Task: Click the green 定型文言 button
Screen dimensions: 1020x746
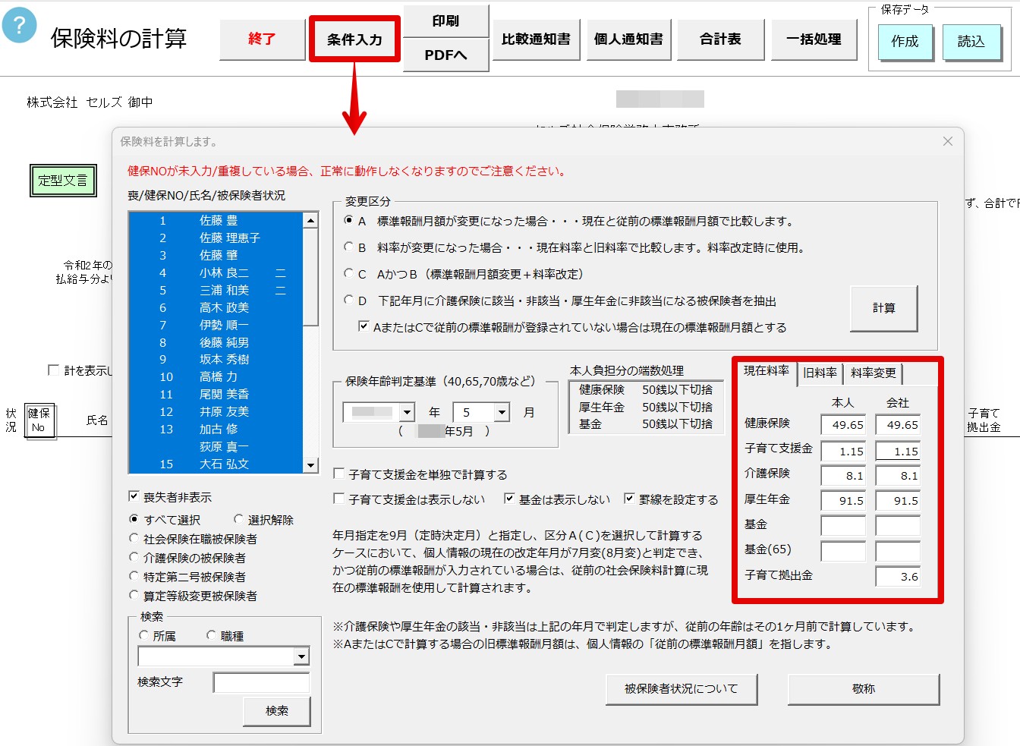Action: pos(63,181)
